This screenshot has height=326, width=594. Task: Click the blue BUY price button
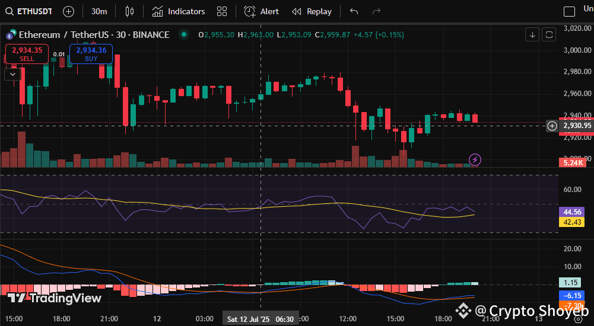coord(91,54)
